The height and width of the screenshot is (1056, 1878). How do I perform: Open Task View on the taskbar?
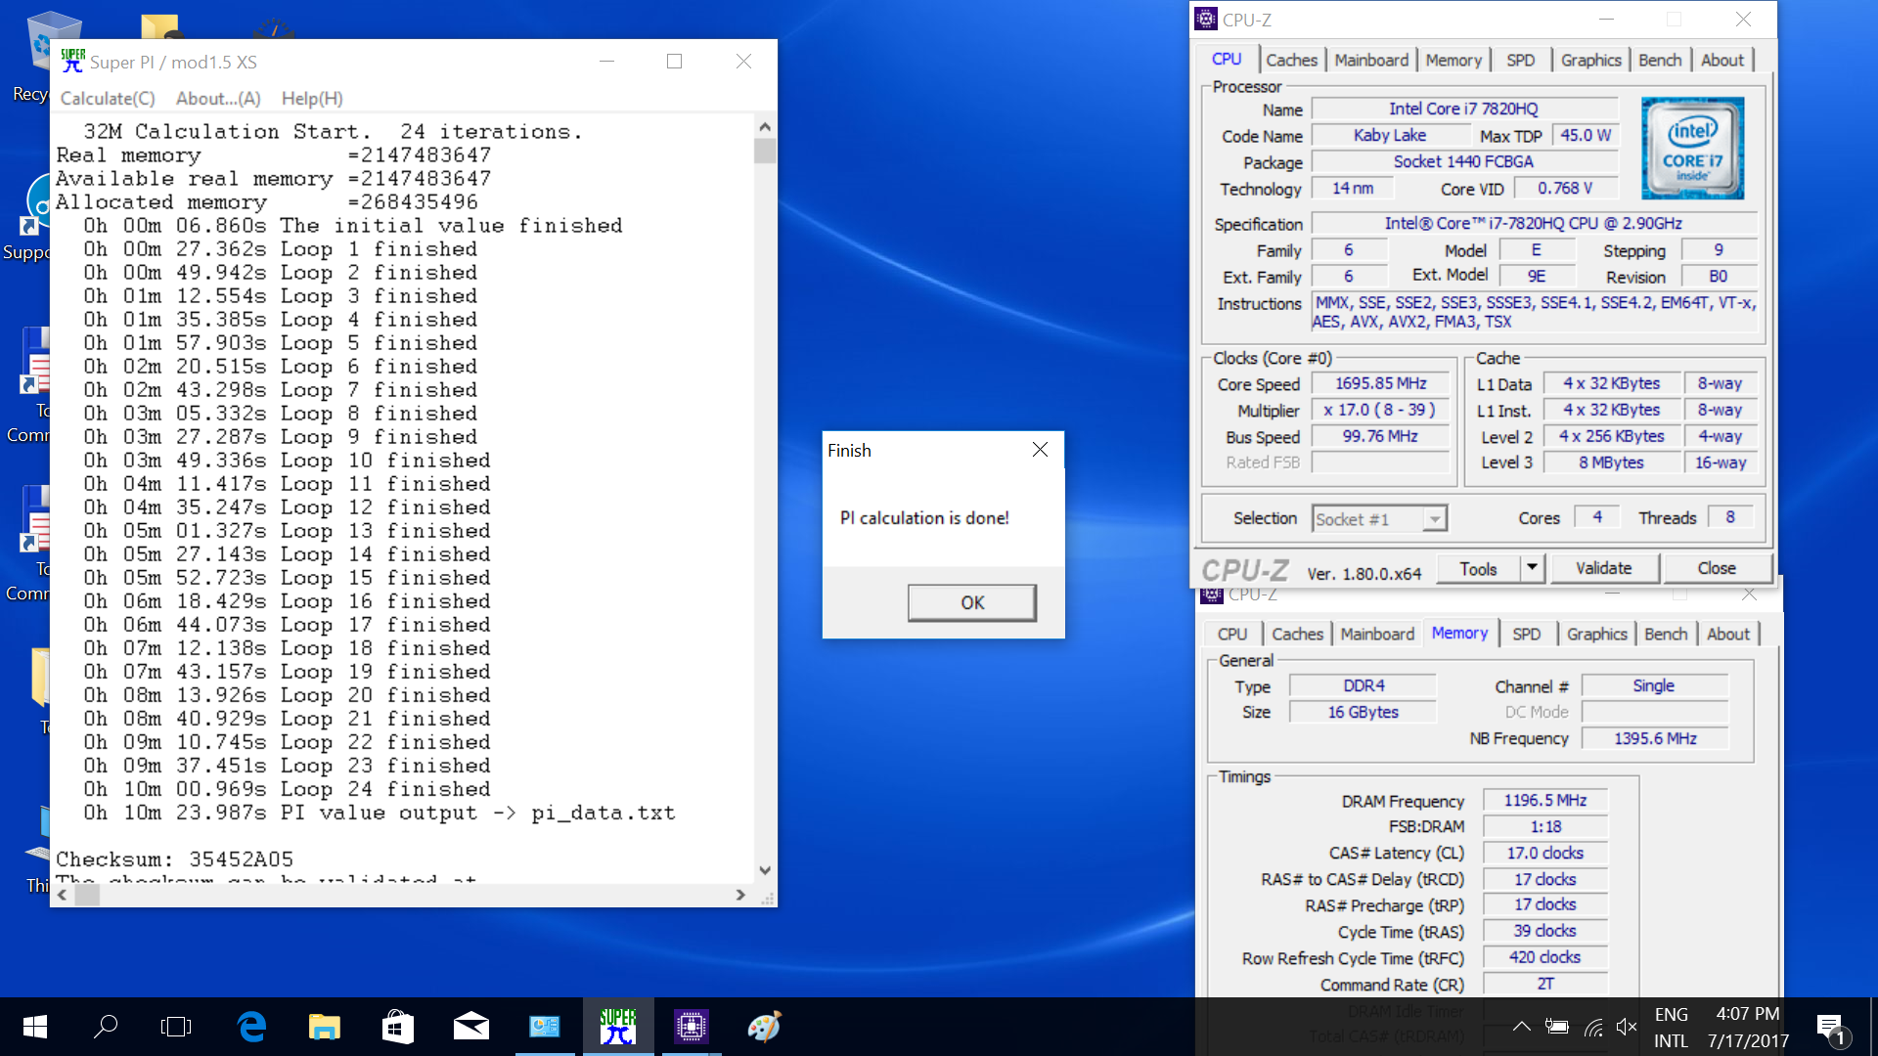tap(176, 1027)
